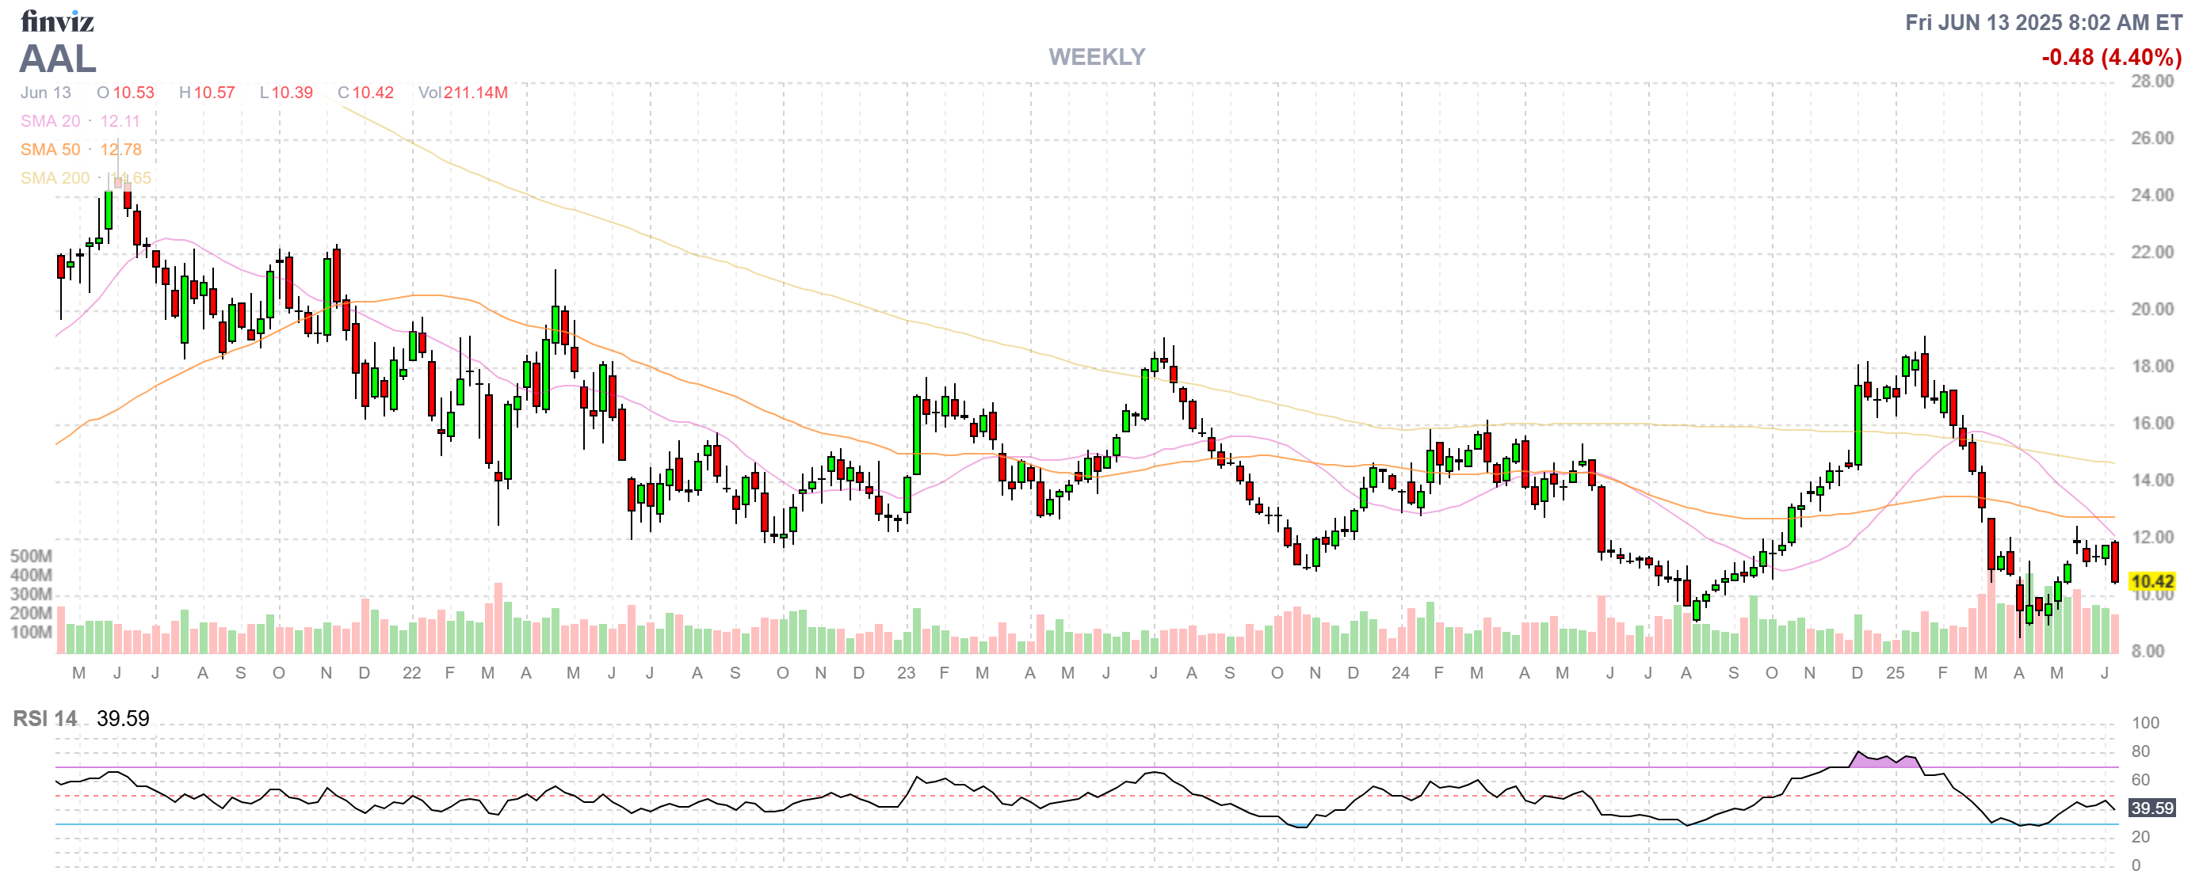Click the AAL ticker symbol
Image resolution: width=2203 pixels, height=890 pixels.
[x=57, y=59]
